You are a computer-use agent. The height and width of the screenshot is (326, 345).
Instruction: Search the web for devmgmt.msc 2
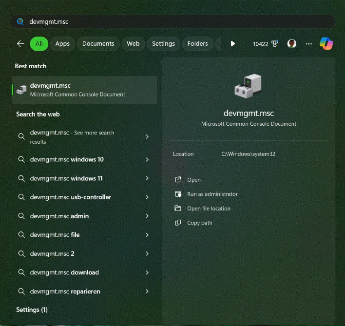(84, 253)
